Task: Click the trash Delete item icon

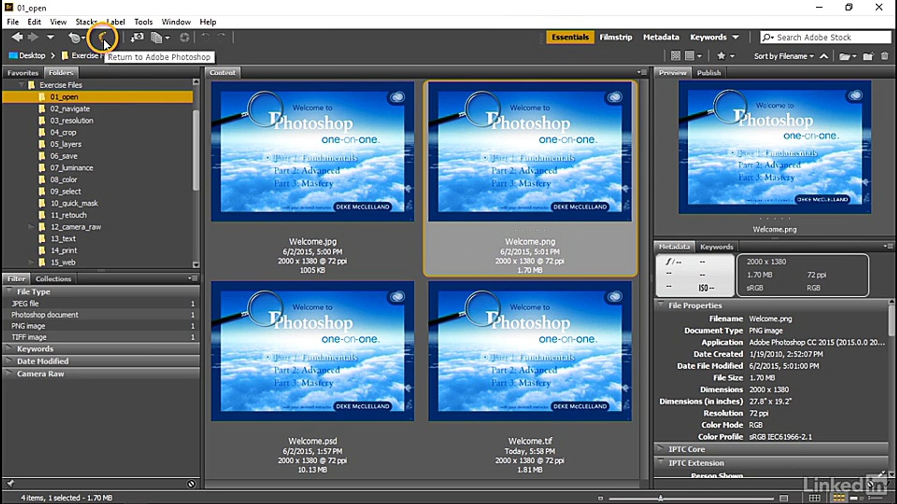Action: pos(884,56)
